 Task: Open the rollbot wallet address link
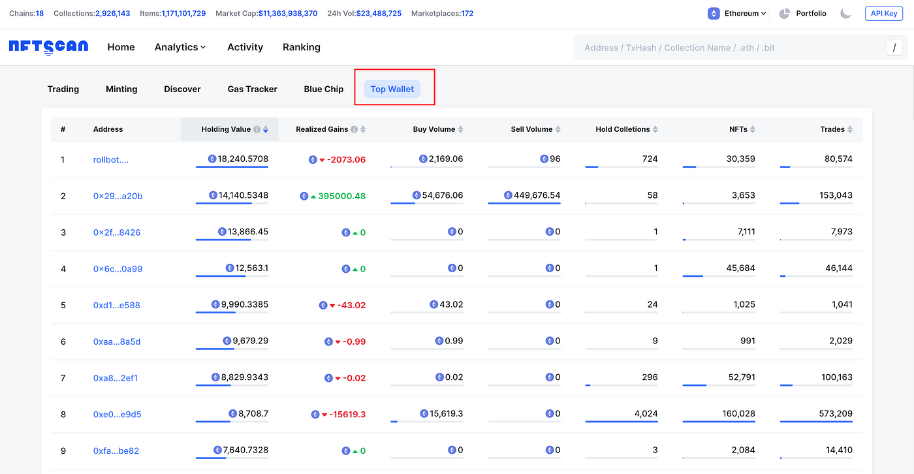point(110,159)
